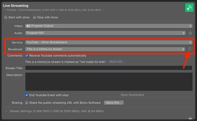
Task: Open audio options ellipsis icon beside Program Mix
Action: 190,33
